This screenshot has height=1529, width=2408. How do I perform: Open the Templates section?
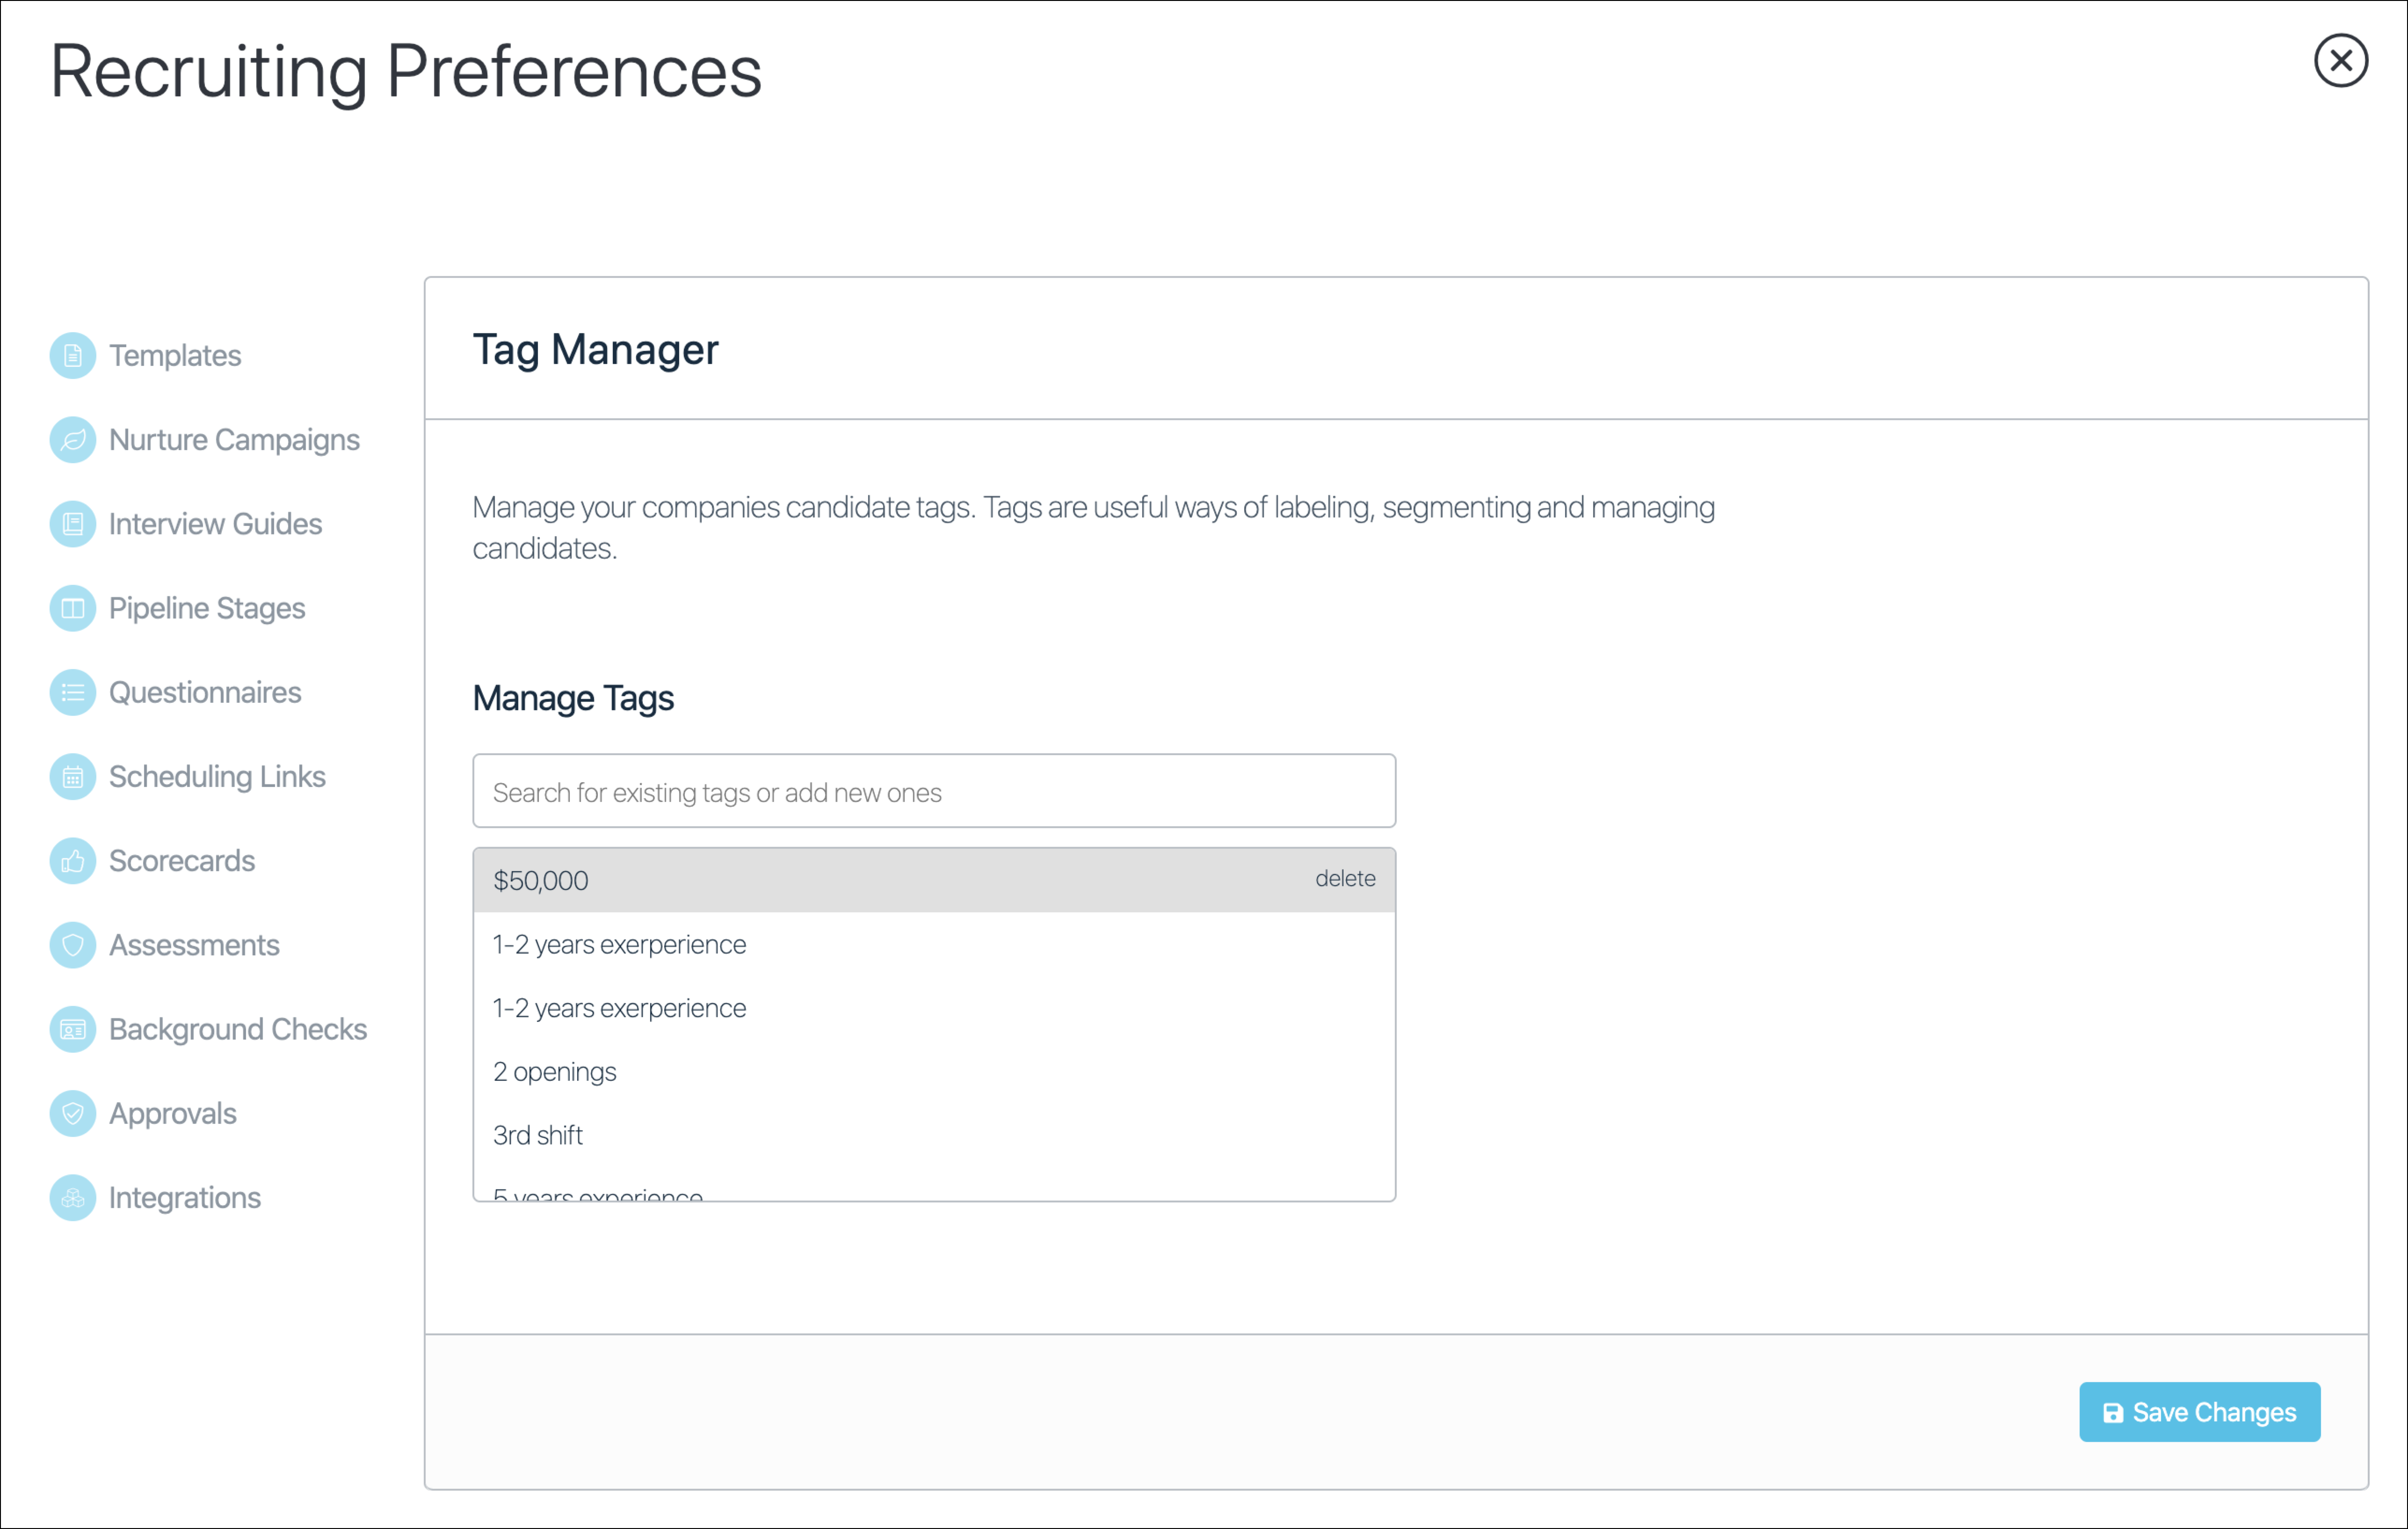click(175, 355)
